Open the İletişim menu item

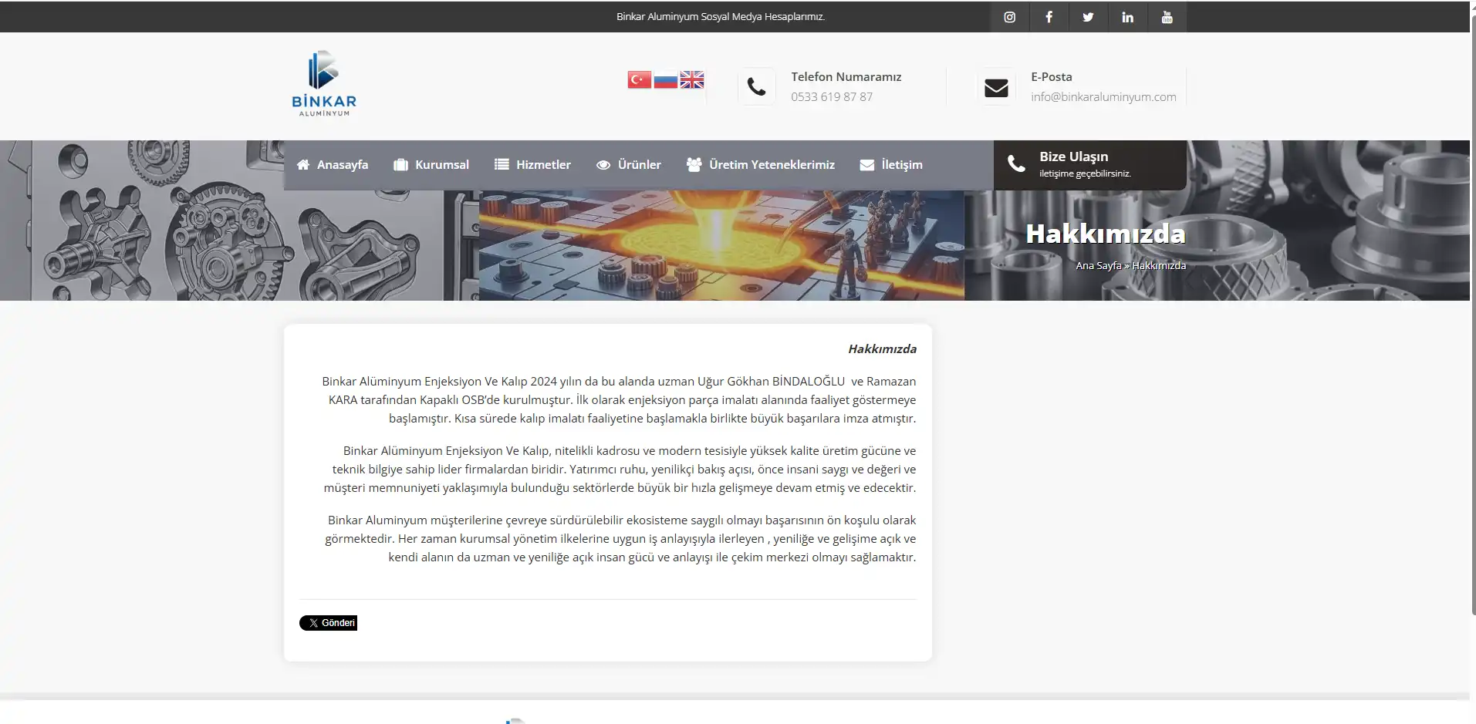(891, 164)
